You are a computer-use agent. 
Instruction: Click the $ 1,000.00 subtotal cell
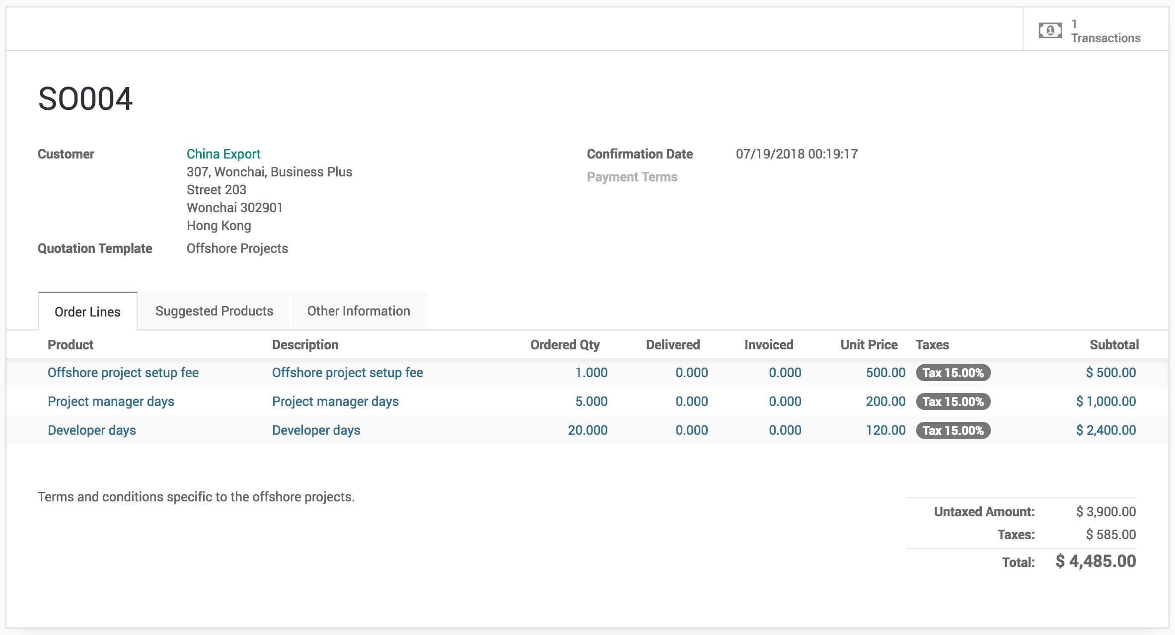[x=1105, y=401]
